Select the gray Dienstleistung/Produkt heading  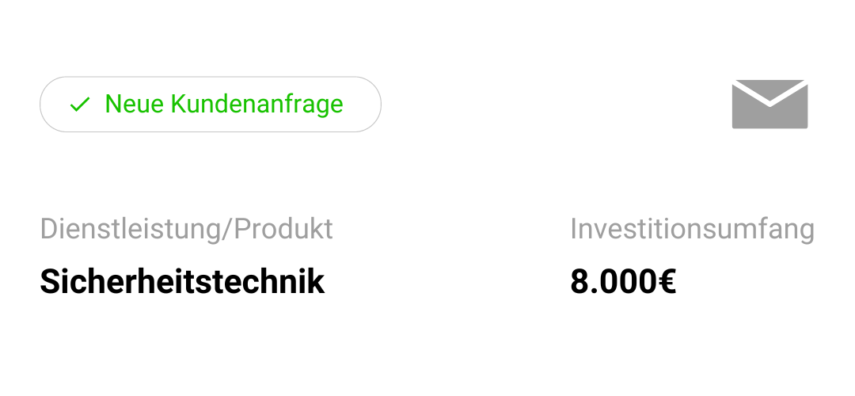click(187, 229)
